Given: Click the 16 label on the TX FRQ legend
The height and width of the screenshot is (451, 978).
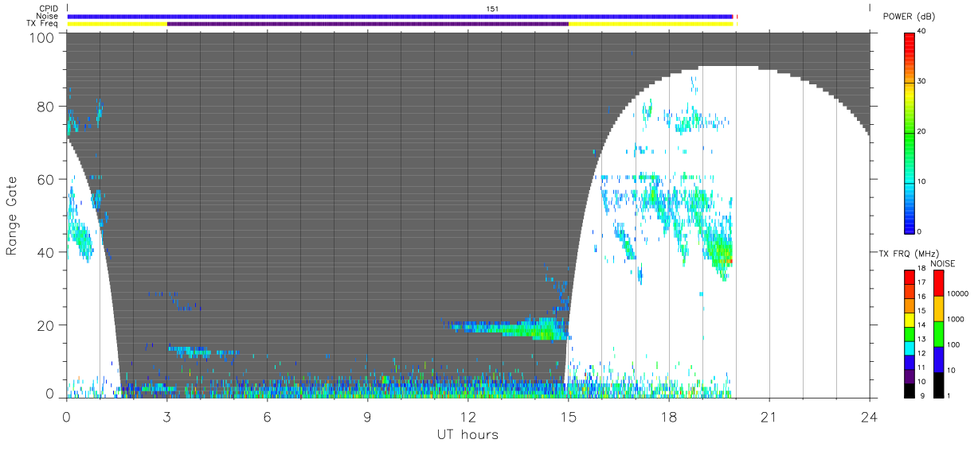Looking at the screenshot, I should pyautogui.click(x=922, y=297).
